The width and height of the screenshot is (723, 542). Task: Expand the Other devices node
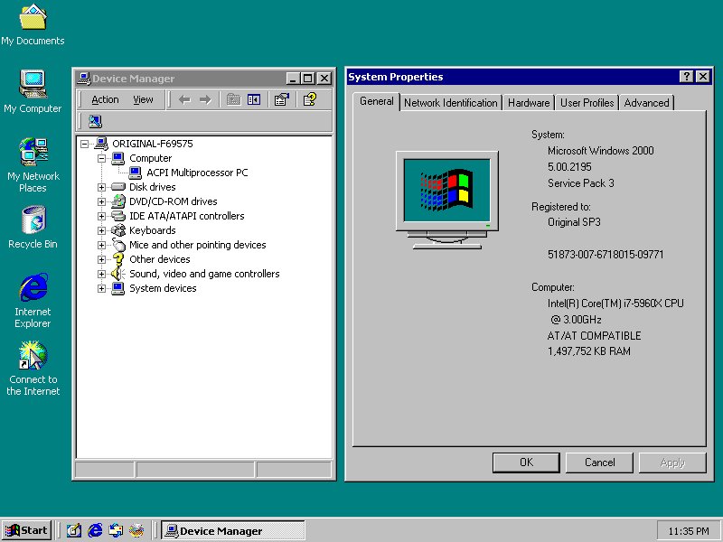[x=101, y=259]
